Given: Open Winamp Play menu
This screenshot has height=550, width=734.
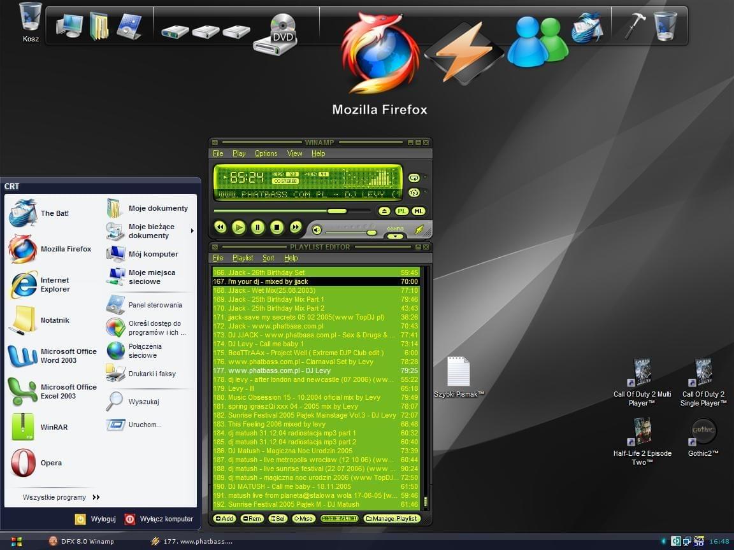Looking at the screenshot, I should (x=239, y=153).
